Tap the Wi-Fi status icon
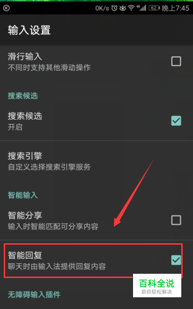The width and height of the screenshot is (193, 309). (x=131, y=8)
